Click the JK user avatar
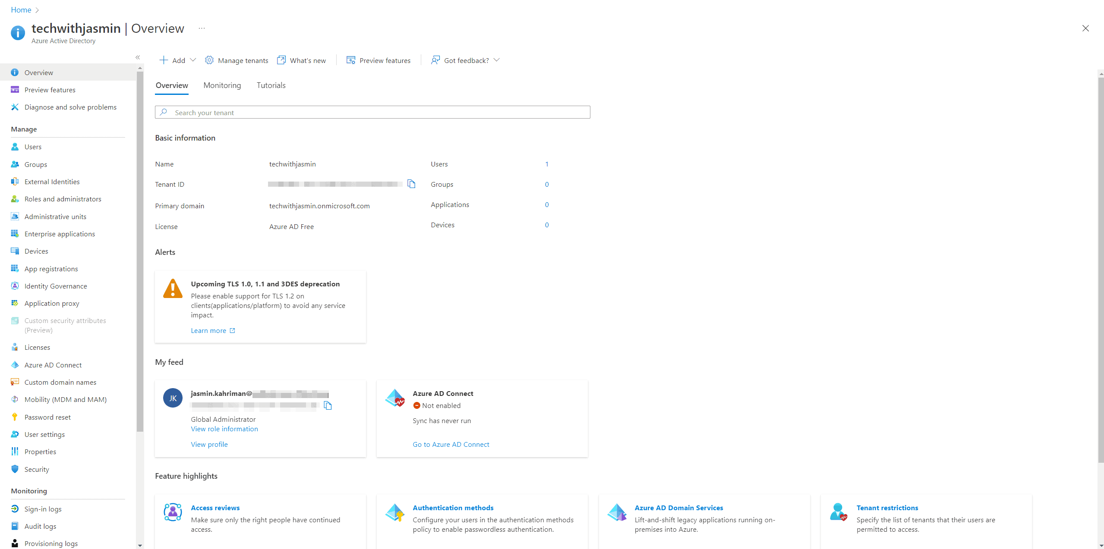Screen dimensions: 1104x549 coord(173,398)
